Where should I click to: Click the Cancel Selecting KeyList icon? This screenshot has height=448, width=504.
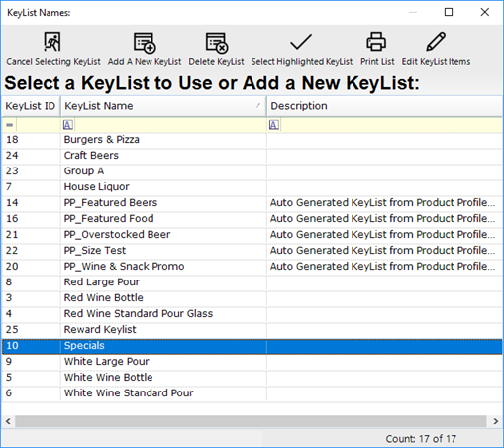(52, 42)
